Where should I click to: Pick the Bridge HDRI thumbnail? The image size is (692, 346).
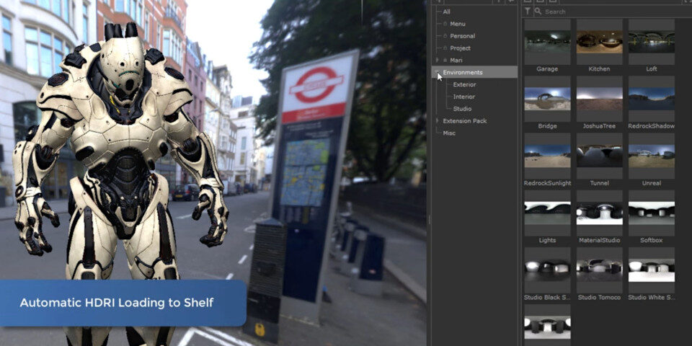547,99
